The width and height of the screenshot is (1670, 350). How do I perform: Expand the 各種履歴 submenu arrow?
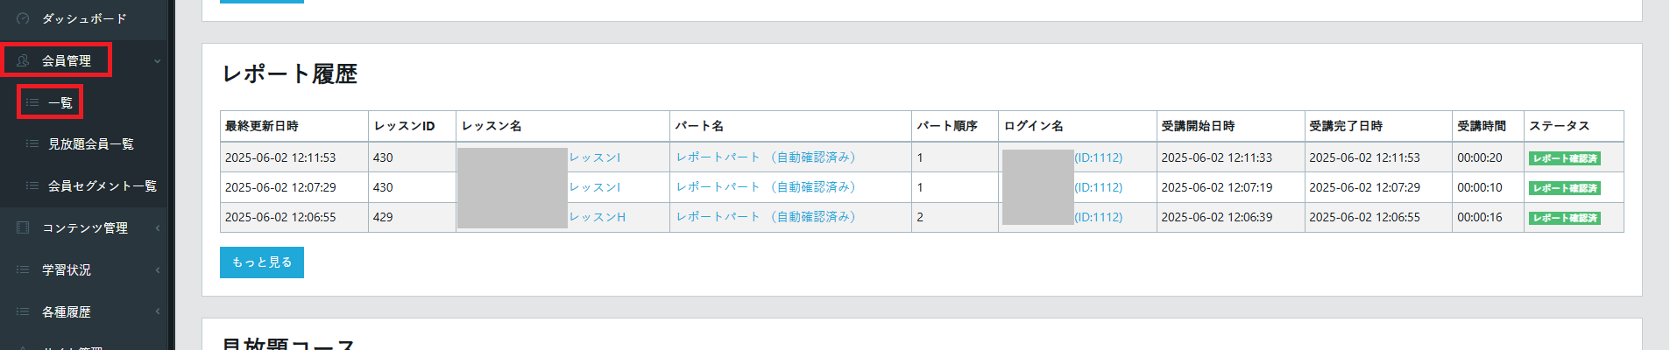(x=158, y=312)
